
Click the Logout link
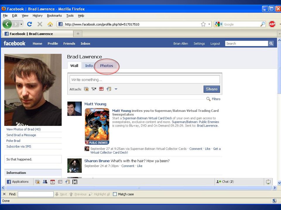pos(215,43)
